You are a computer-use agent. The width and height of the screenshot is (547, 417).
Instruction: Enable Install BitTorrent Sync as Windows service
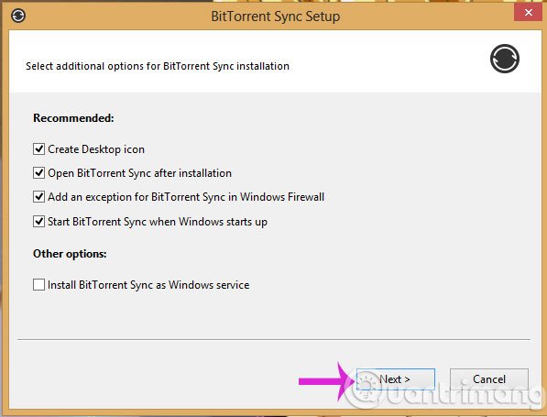coord(38,285)
